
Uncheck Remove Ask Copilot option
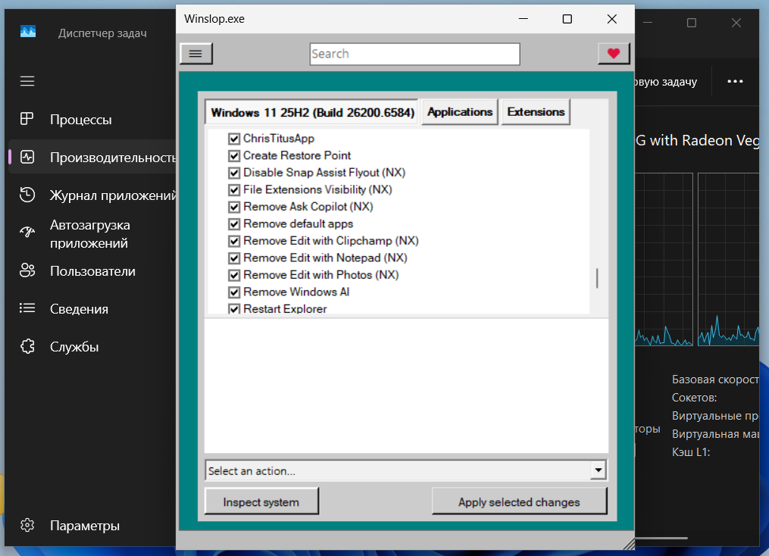[234, 208]
